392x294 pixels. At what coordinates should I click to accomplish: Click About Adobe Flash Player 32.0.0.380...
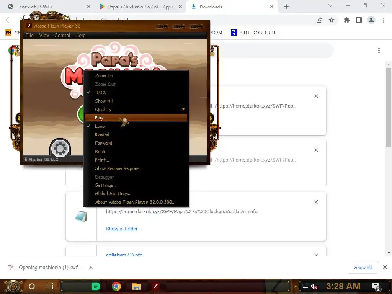(x=136, y=202)
